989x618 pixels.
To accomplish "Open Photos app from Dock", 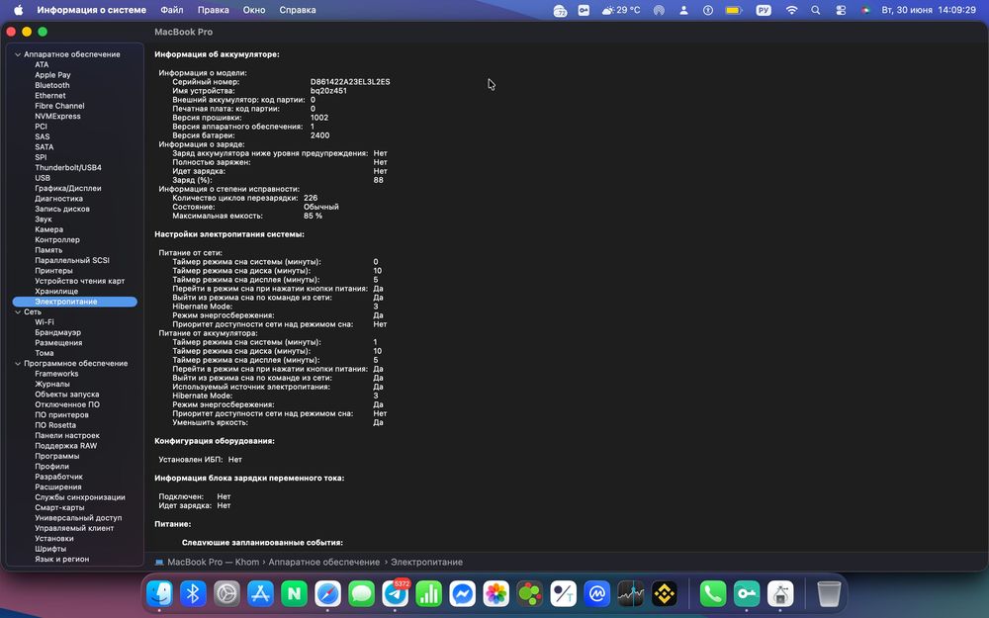I will (496, 594).
